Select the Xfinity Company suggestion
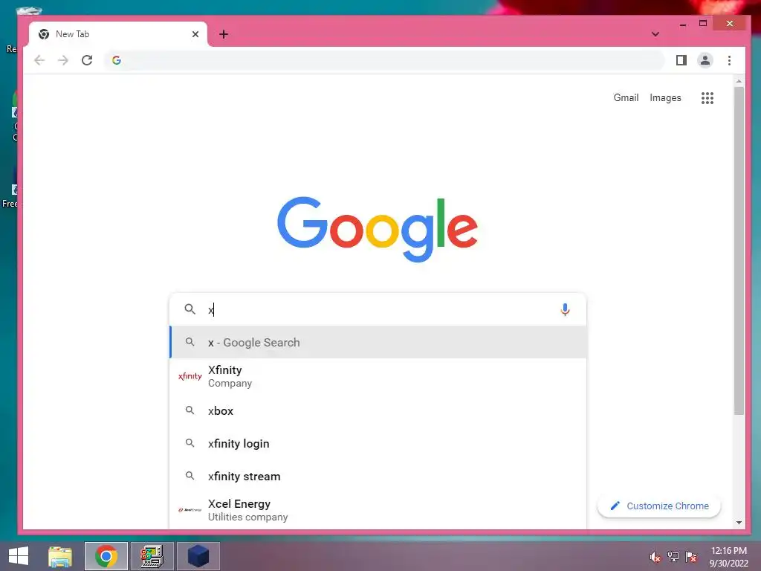The image size is (761, 571). pos(378,376)
